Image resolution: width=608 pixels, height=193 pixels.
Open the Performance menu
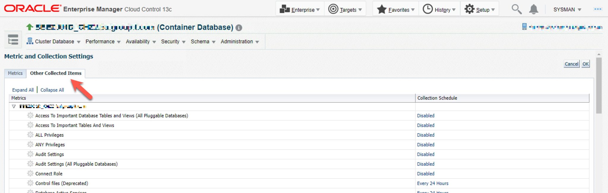coord(103,42)
